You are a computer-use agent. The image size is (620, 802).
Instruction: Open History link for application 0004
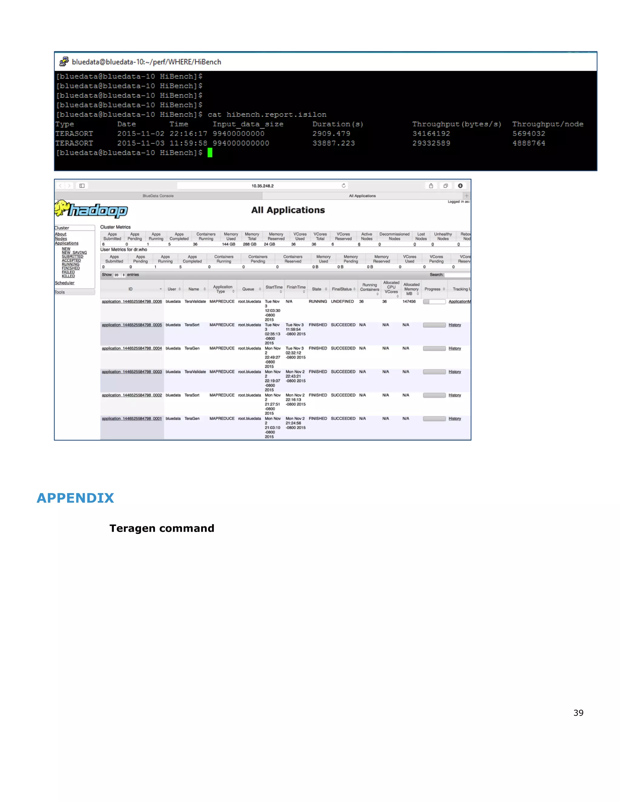455,348
